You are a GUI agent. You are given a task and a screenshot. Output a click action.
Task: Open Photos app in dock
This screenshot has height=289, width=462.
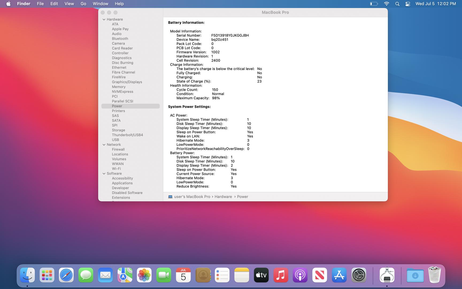144,275
